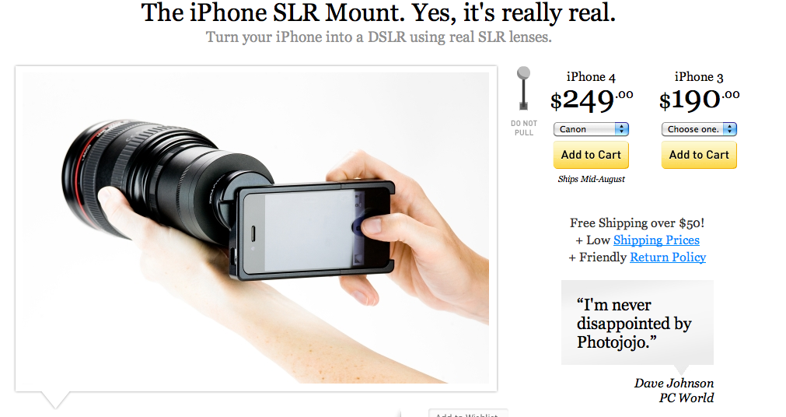Screen dimensions: 786x417
Task: Click the 'Free Shipping over $50!' text
Action: point(638,223)
